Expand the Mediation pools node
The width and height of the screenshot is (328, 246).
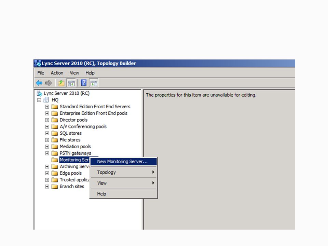coord(47,147)
